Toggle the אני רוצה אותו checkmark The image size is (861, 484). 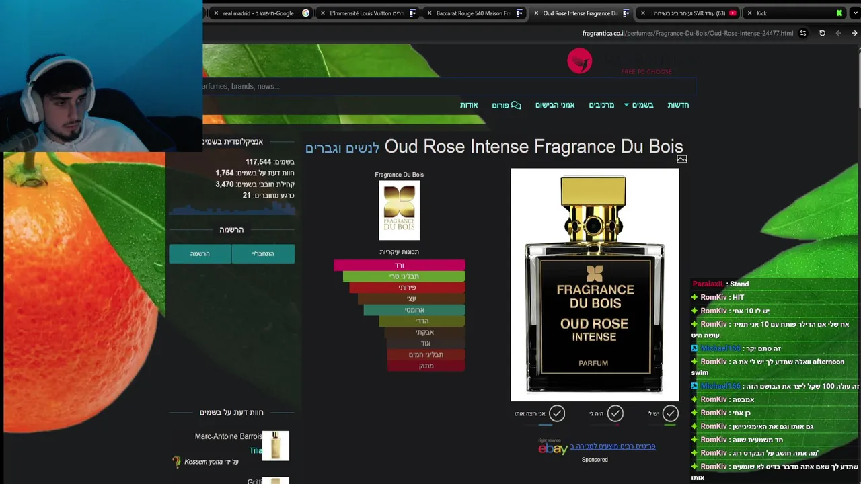(556, 413)
